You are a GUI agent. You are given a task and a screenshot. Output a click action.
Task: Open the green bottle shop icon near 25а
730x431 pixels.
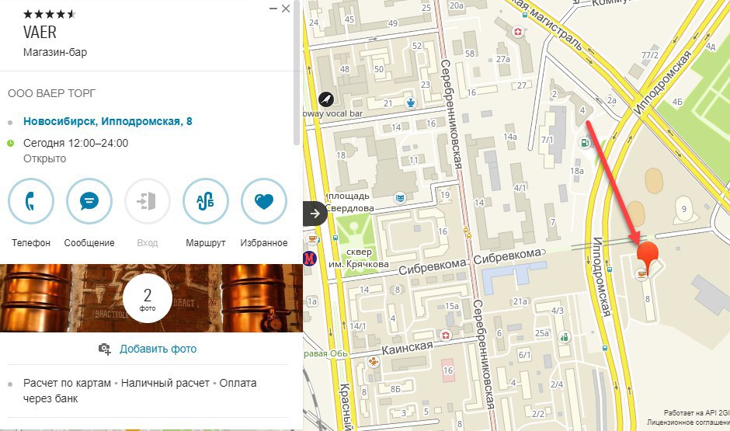[x=565, y=336]
